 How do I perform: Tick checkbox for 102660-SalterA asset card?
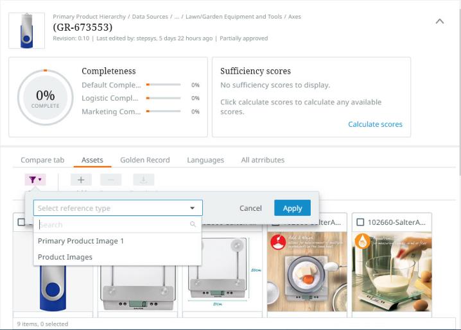click(x=360, y=222)
